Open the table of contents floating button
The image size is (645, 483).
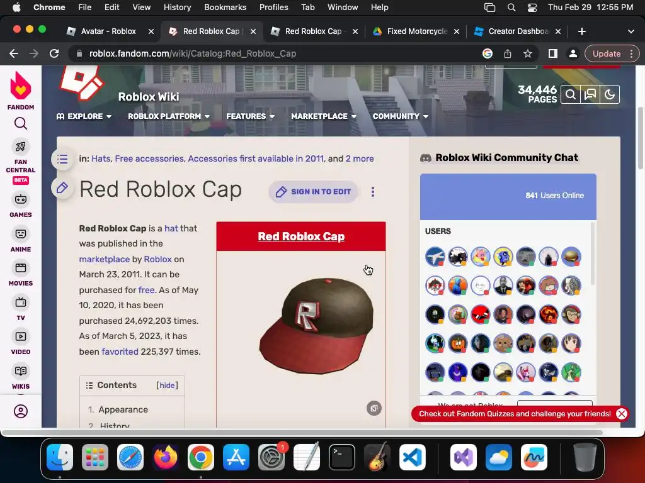(x=62, y=159)
